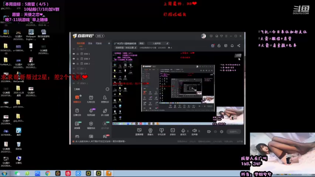
Task: Click the share icon in stream header
Action: click(239, 46)
